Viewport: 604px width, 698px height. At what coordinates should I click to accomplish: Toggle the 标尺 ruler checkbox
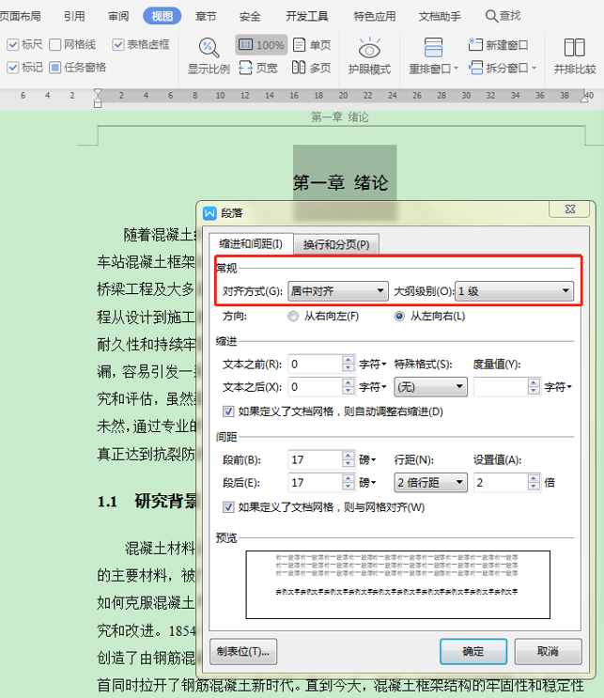coord(13,44)
